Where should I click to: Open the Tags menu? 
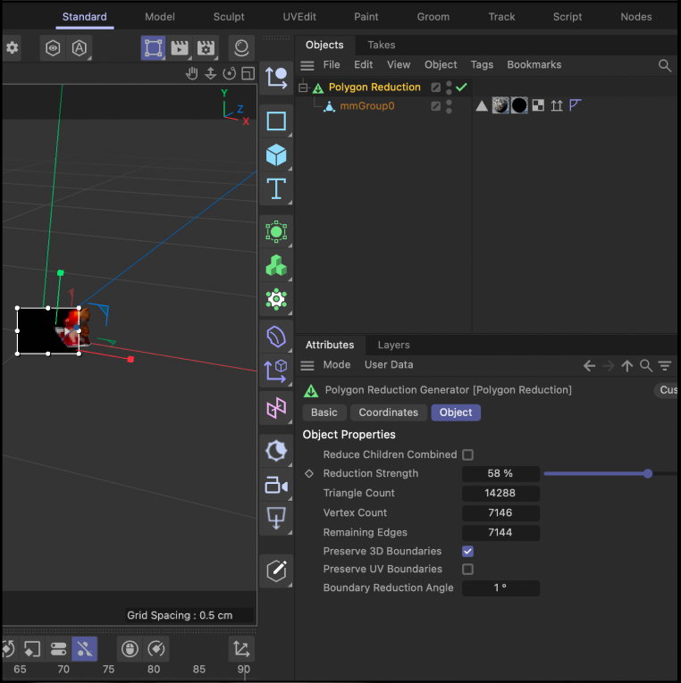(482, 65)
